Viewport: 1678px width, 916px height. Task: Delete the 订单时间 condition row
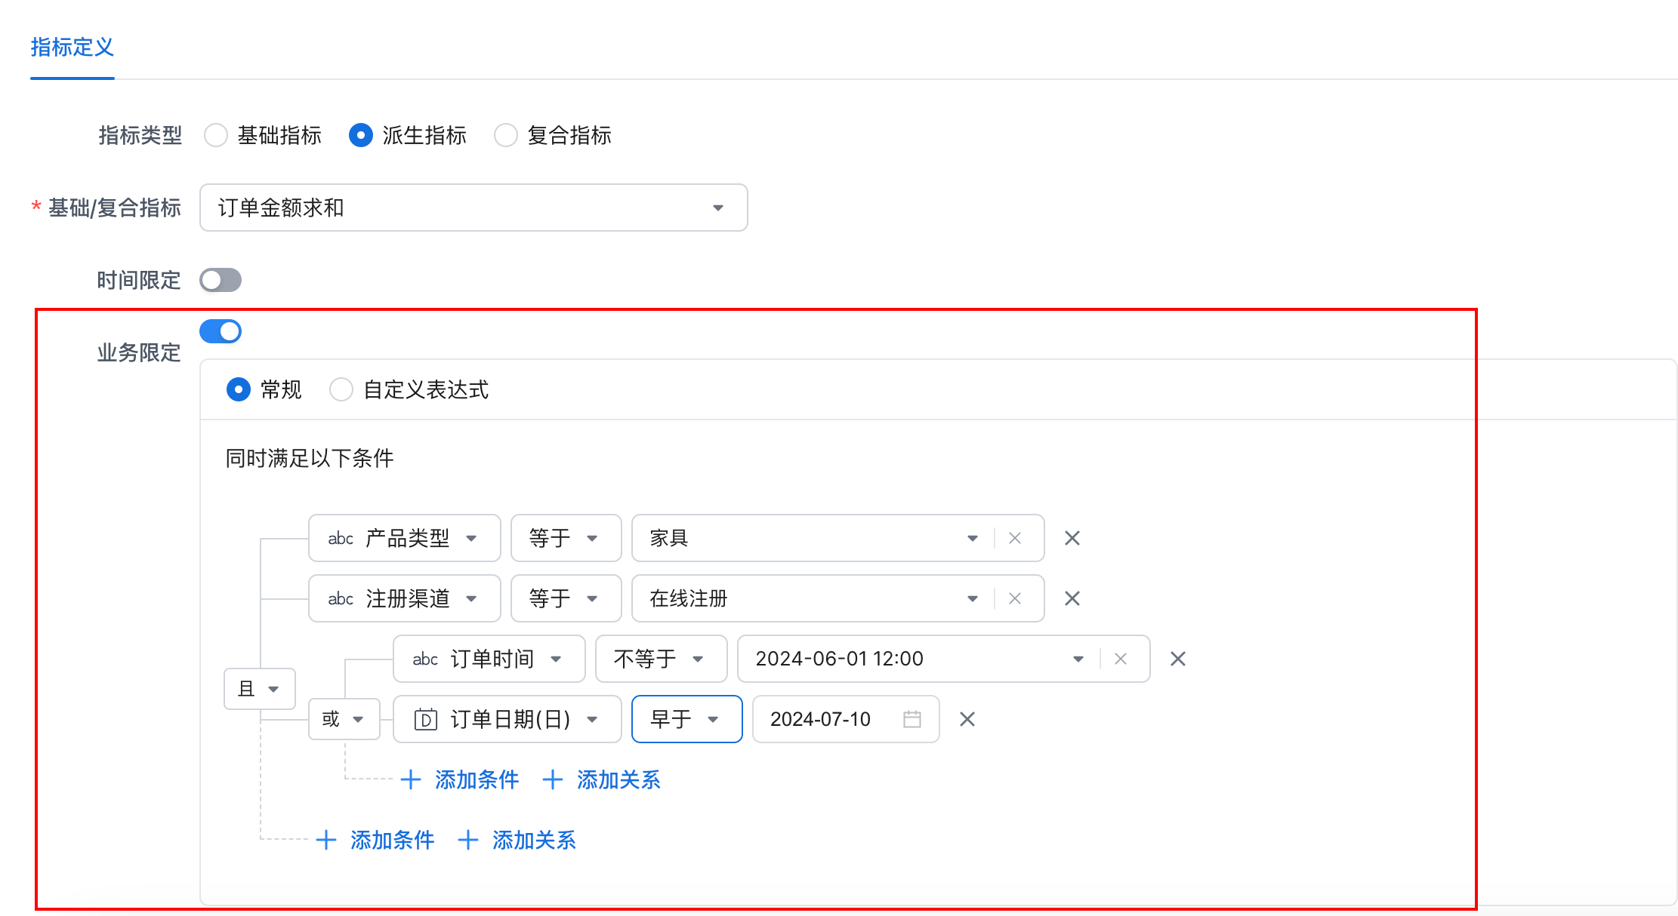pos(1177,659)
